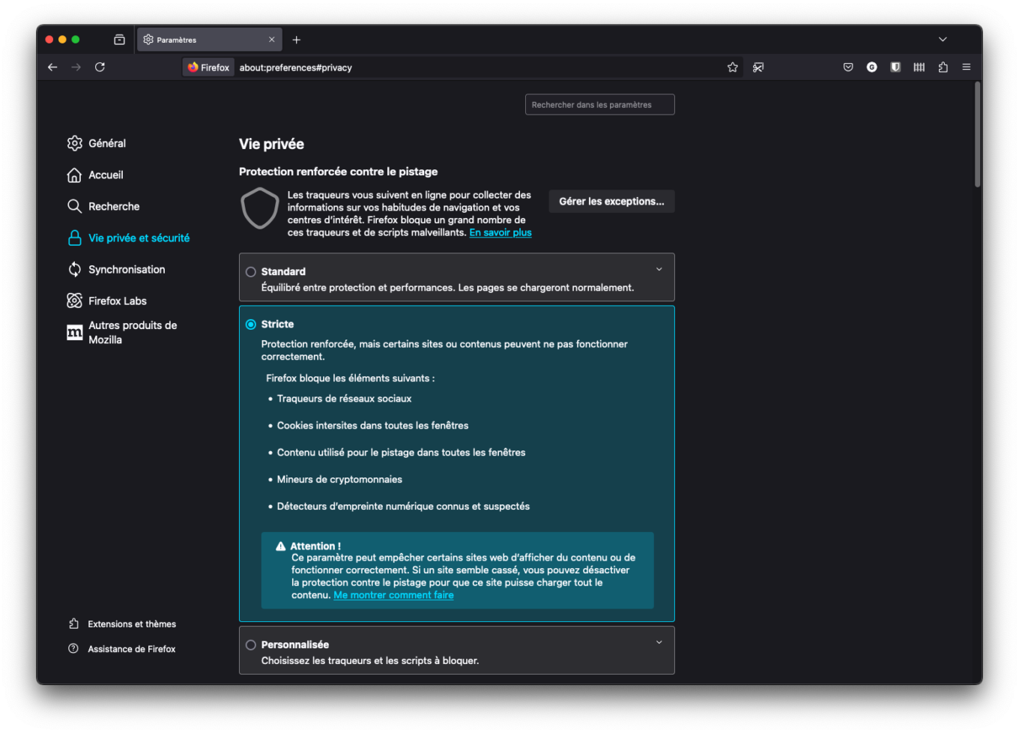The height and width of the screenshot is (733, 1019).
Task: Open the Général settings section
Action: click(107, 143)
